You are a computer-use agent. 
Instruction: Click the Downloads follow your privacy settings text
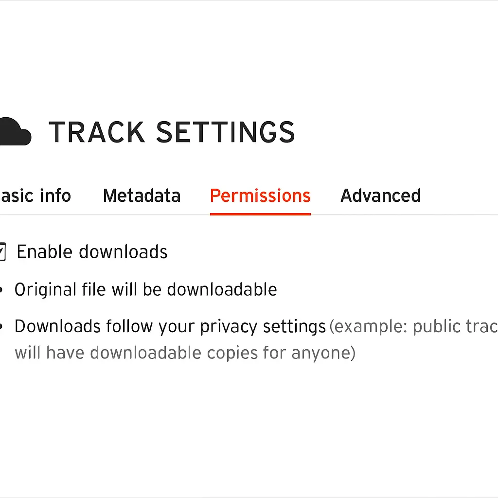pos(170,326)
